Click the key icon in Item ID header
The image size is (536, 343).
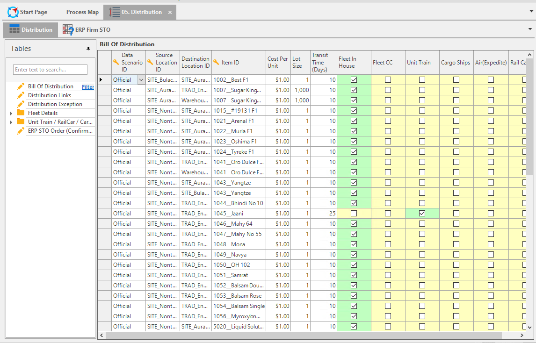216,62
